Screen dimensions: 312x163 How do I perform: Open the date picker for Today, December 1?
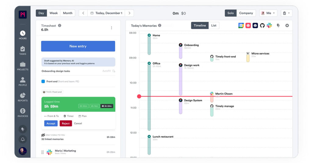tap(106, 13)
